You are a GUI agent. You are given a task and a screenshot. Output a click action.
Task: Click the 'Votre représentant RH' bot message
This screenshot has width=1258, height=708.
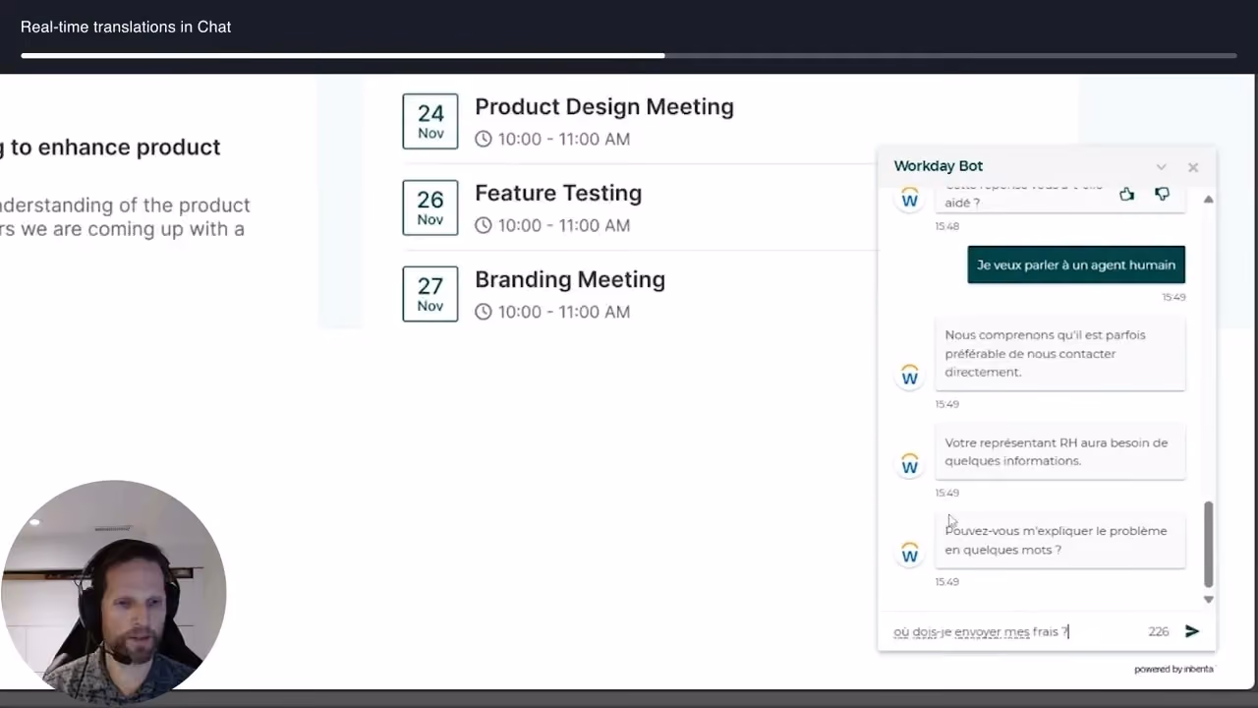click(x=1059, y=451)
